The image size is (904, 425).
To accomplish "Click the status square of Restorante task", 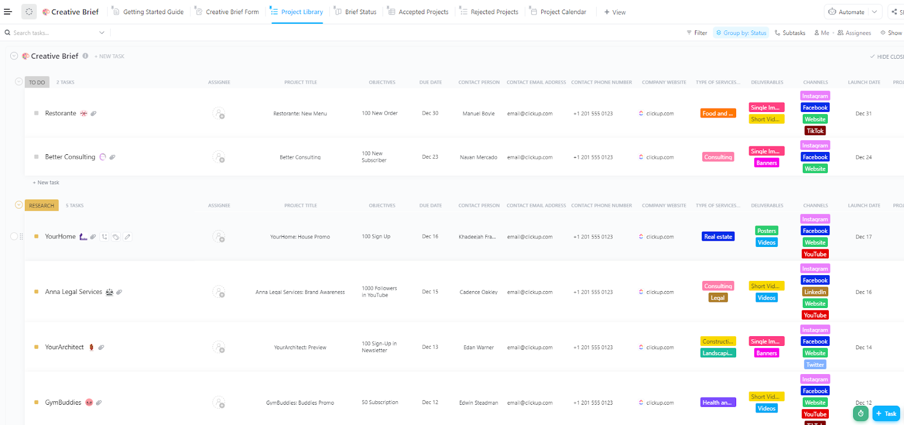I will pos(37,113).
